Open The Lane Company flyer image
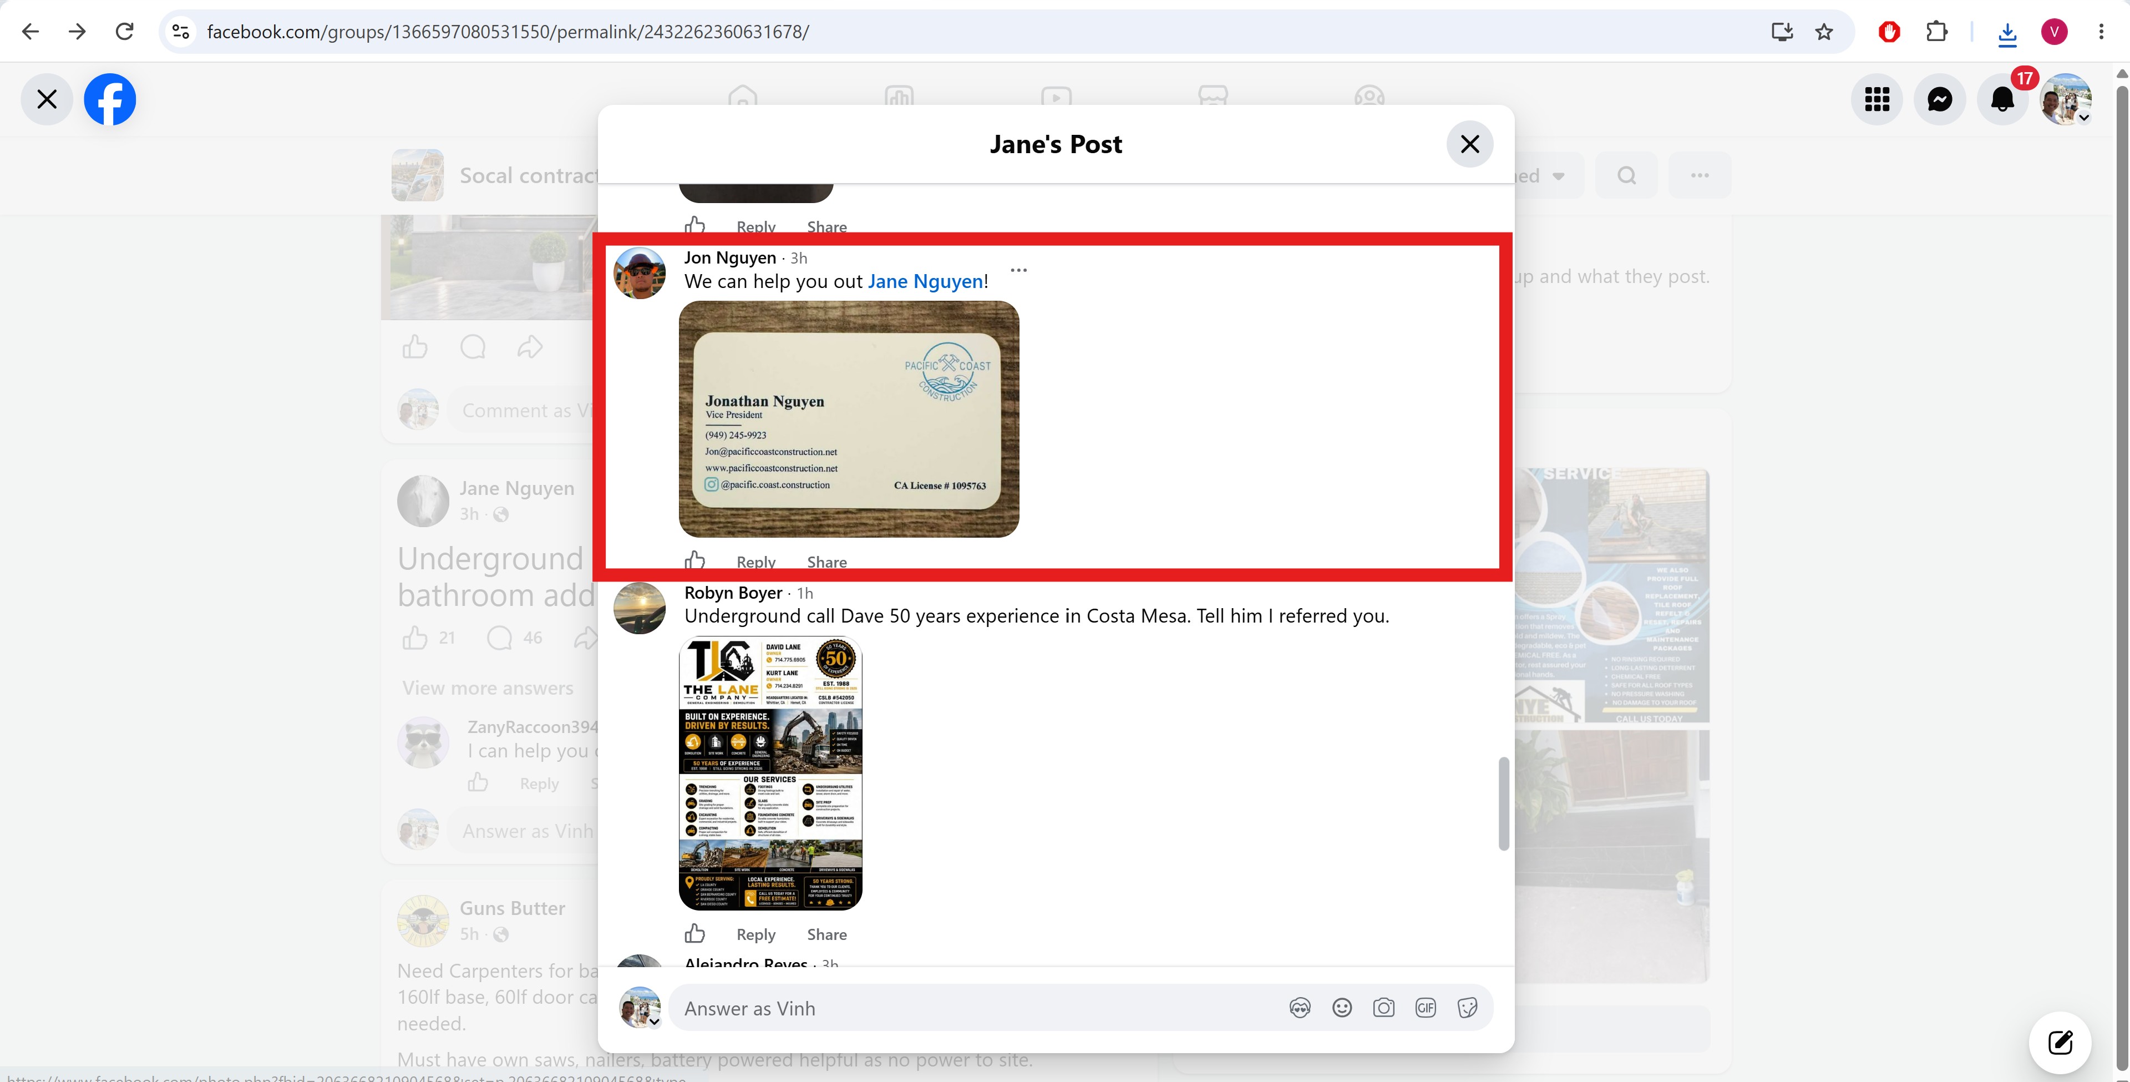Viewport: 2130px width, 1082px height. (770, 773)
